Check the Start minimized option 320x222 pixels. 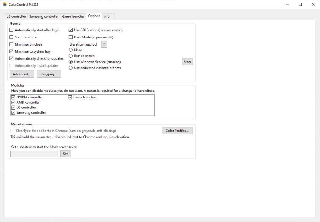click(24, 37)
